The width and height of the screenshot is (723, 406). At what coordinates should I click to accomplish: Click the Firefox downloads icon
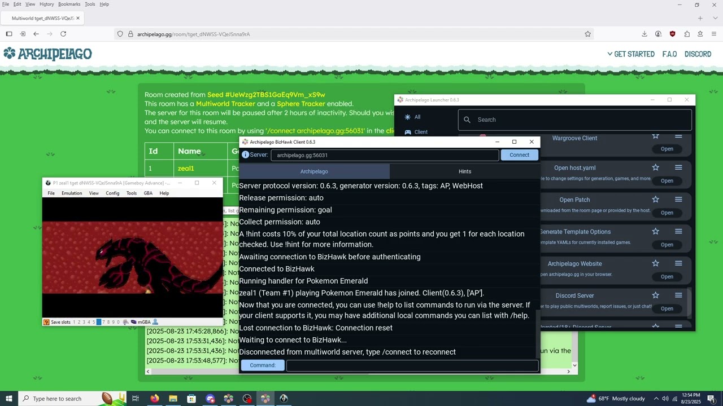click(644, 34)
